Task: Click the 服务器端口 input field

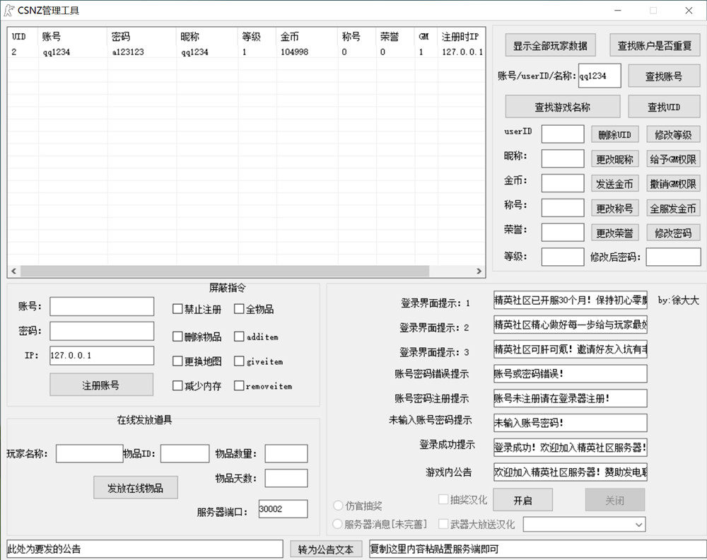Action: 283,509
